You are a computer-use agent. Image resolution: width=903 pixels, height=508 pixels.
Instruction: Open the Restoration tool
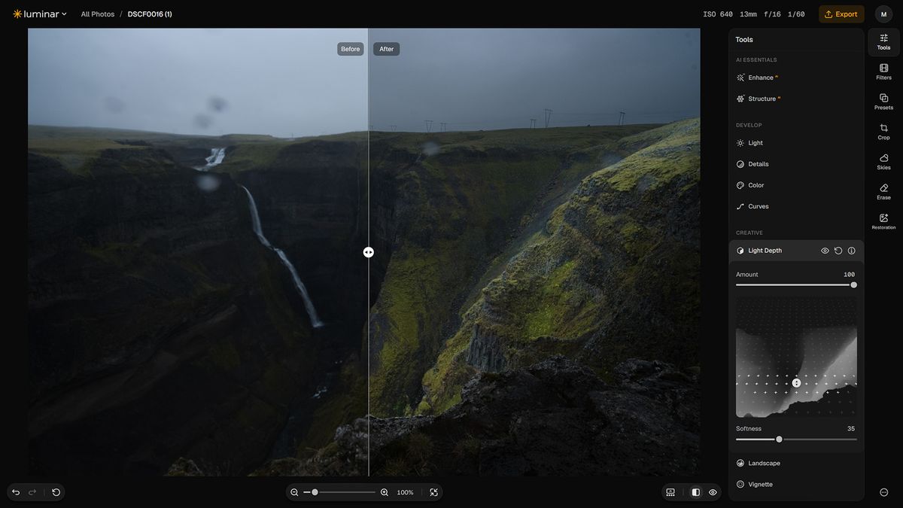[883, 223]
